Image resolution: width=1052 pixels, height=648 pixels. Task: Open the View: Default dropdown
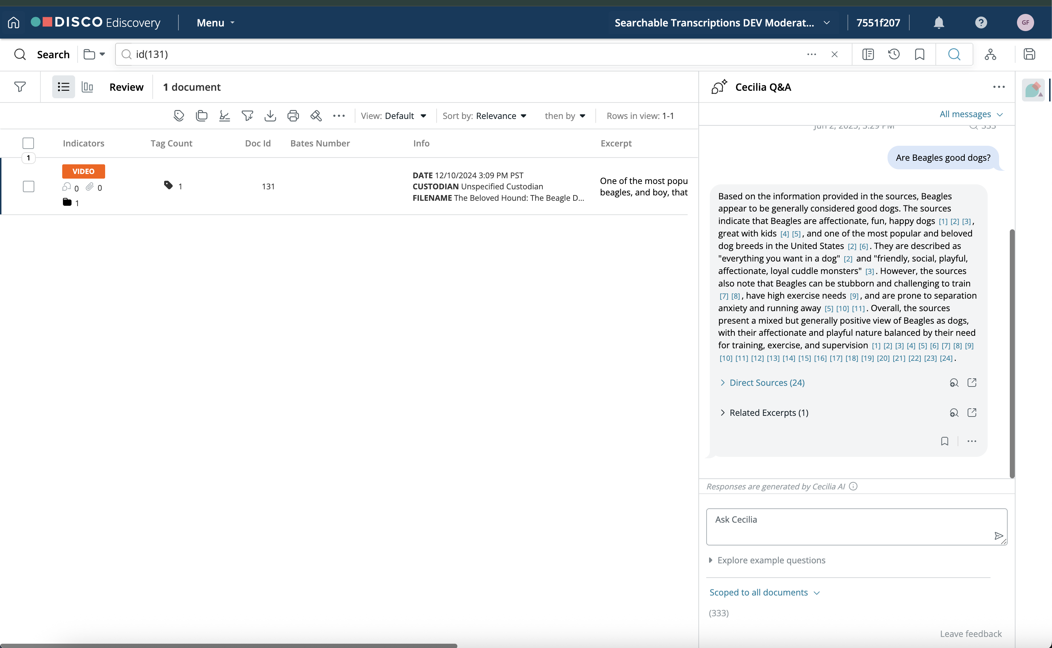coord(393,116)
